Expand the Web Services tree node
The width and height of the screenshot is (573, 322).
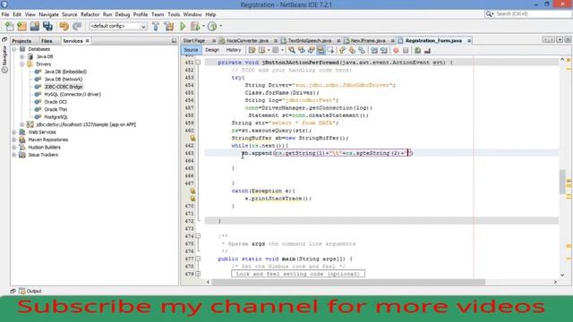(x=14, y=132)
